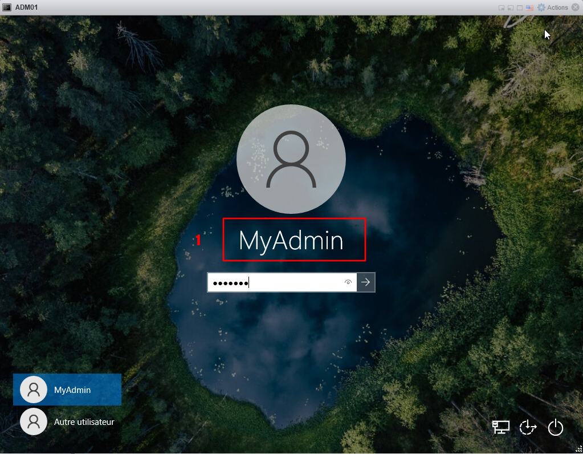The width and height of the screenshot is (583, 454).
Task: Open the Actions menu
Action: pyautogui.click(x=557, y=7)
